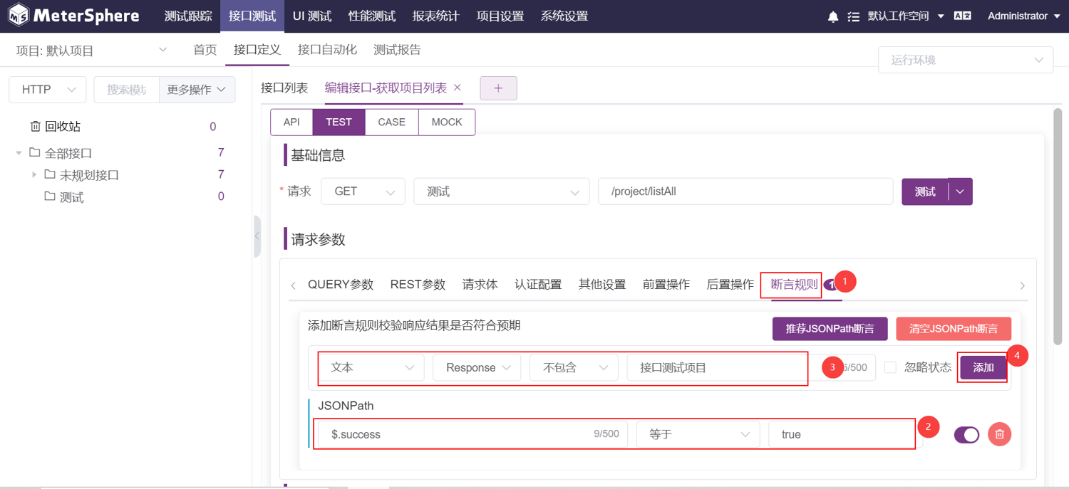Open the 首页 sub-tab
The width and height of the screenshot is (1069, 489).
pyautogui.click(x=205, y=50)
